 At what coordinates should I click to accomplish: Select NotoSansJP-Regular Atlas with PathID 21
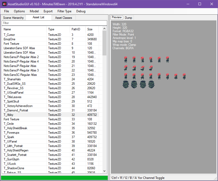point(50,66)
